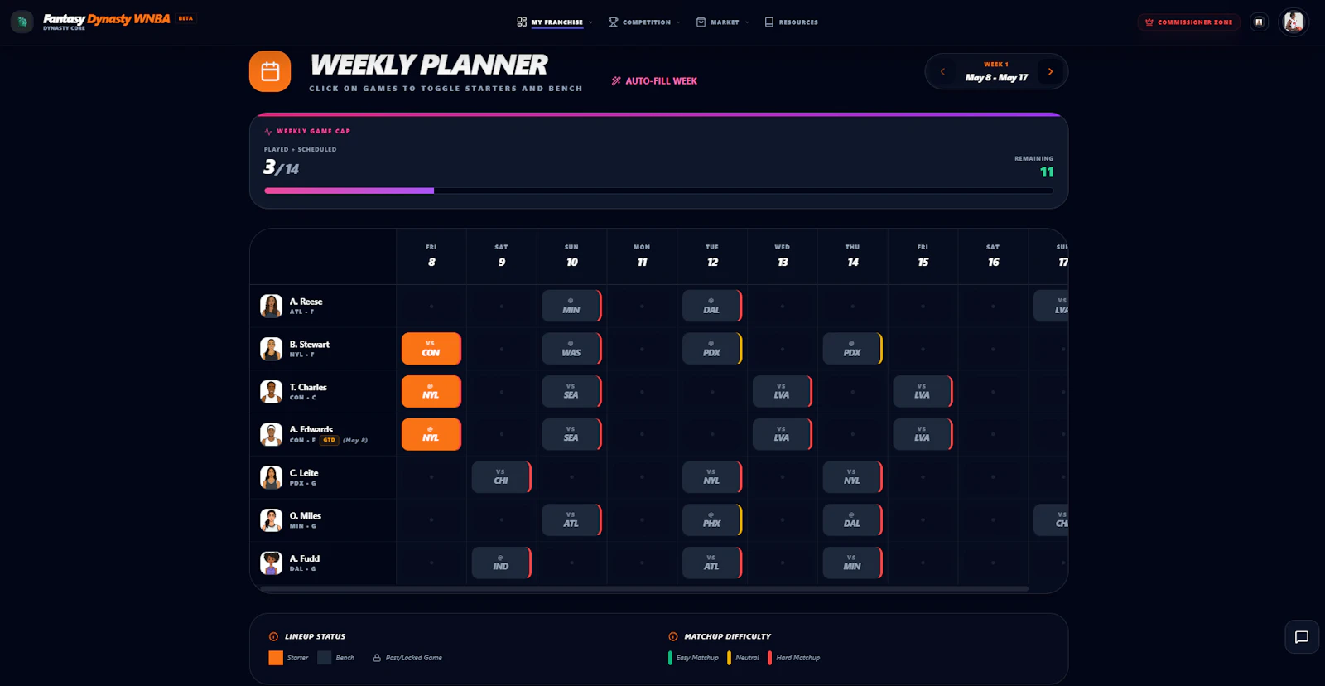Start A. Fudd's vs MIN game on Thursday

(852, 563)
